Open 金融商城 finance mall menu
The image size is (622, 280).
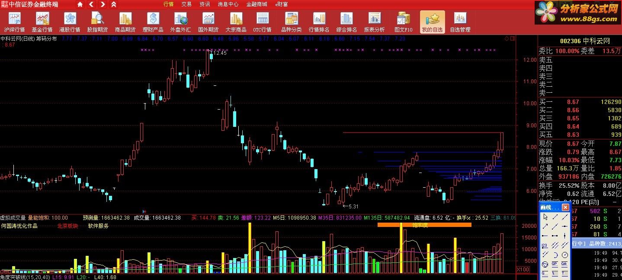pos(256,4)
